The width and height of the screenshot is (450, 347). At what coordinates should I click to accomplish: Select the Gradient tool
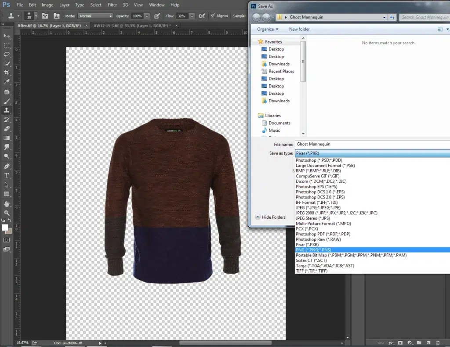[x=7, y=138]
